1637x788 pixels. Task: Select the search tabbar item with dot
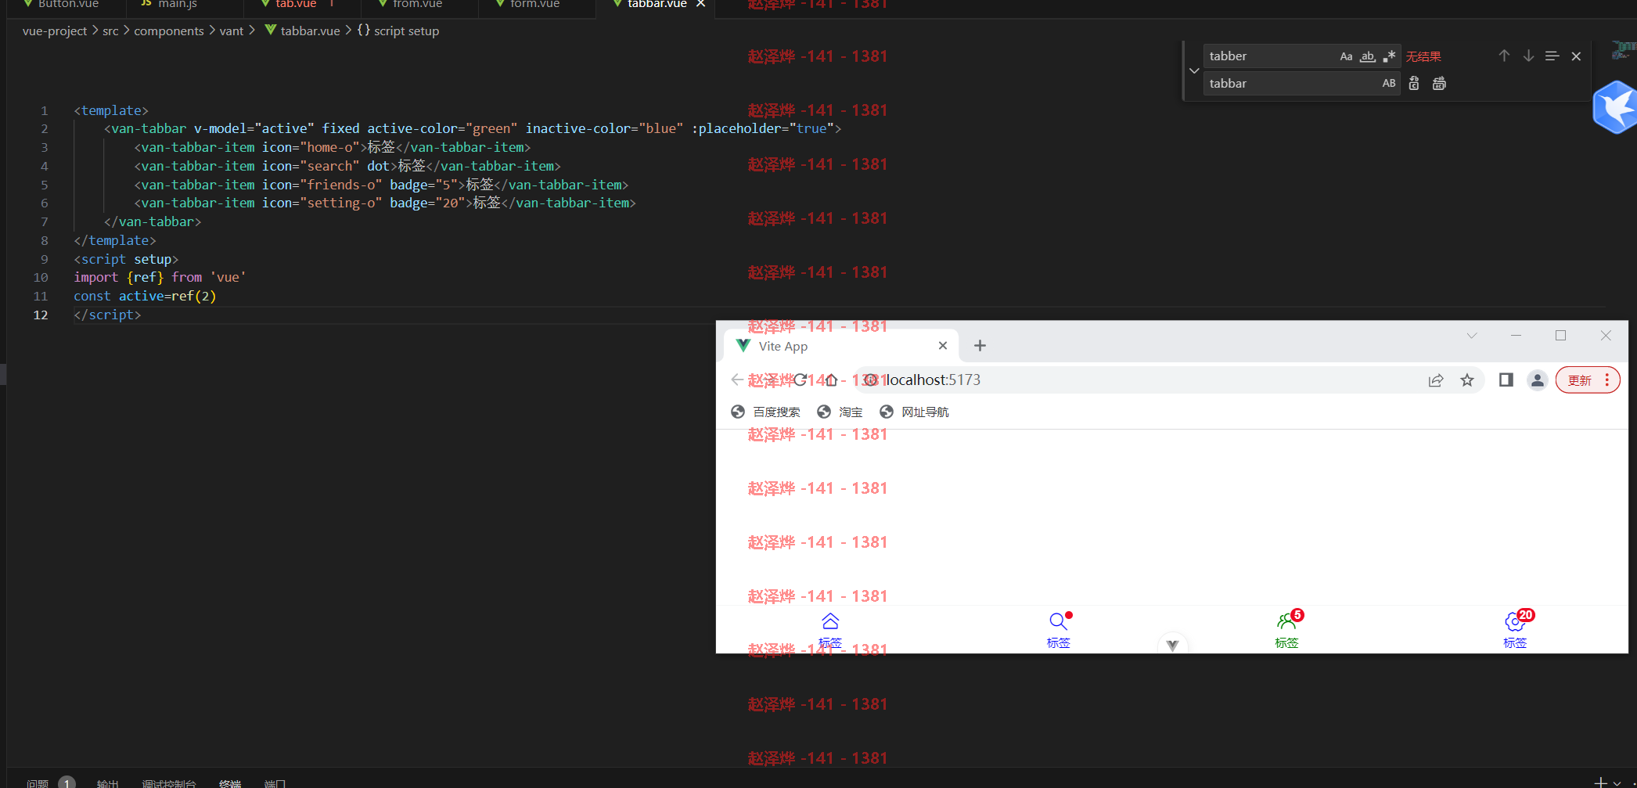click(x=1058, y=631)
